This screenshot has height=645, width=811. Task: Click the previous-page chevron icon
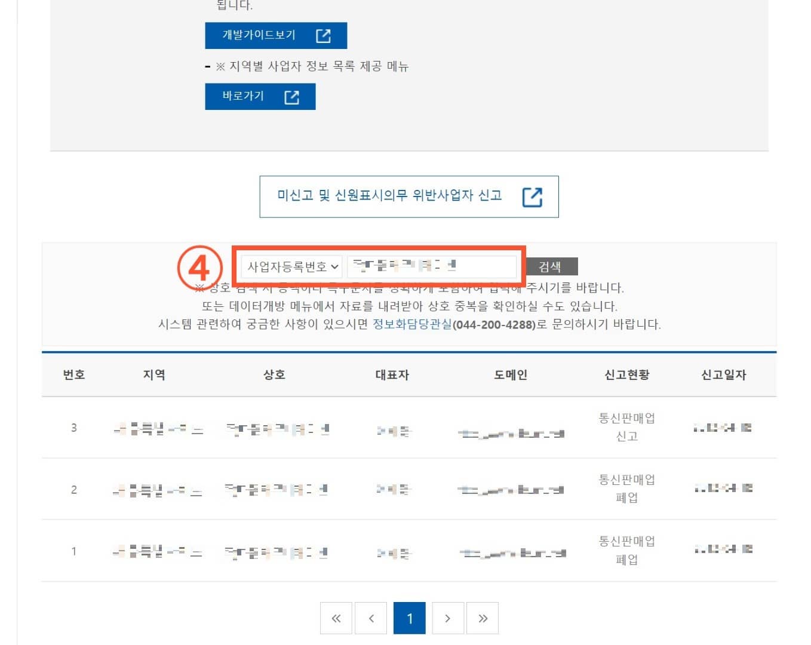(x=371, y=618)
